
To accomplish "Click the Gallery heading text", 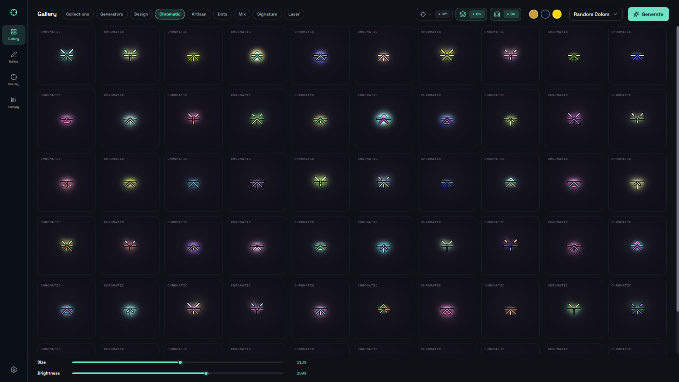I will (x=47, y=14).
